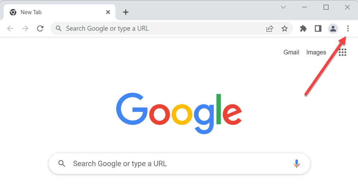Open the tab search dropdown chevron
Screen dimensions: 358x184
(x=283, y=7)
